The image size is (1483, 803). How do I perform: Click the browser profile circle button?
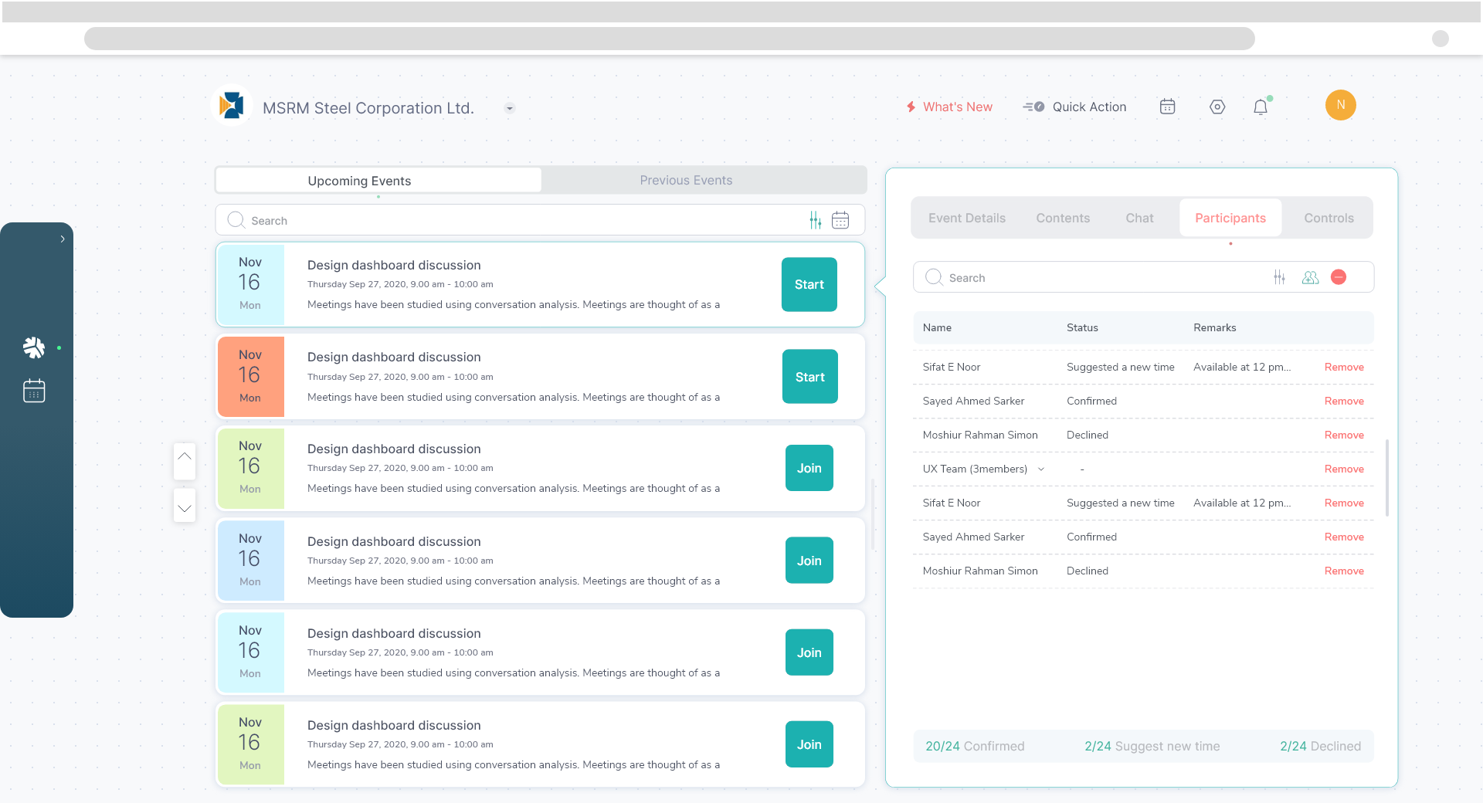click(1440, 39)
